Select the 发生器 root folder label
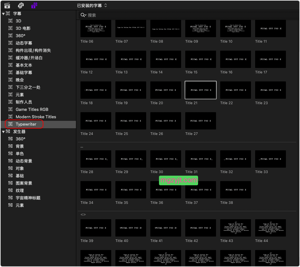The width and height of the screenshot is (300, 267). (19, 132)
